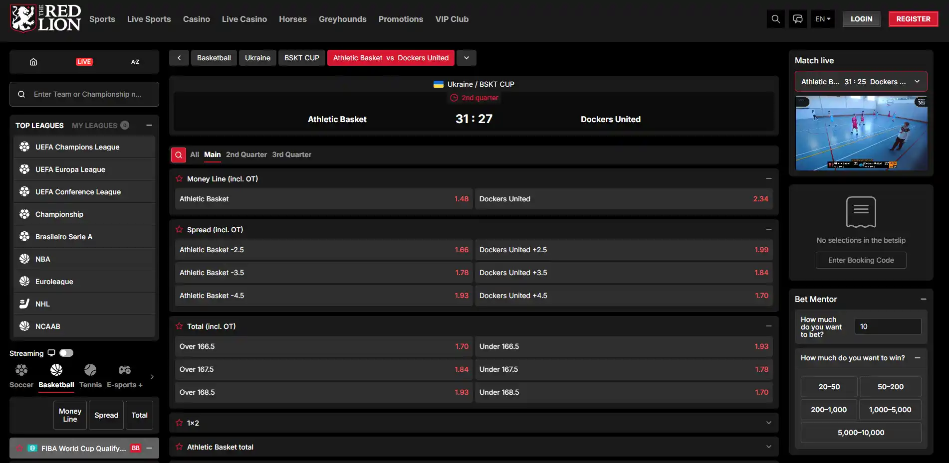Go to the sidebar home icon
This screenshot has width=949, height=463.
pos(33,62)
